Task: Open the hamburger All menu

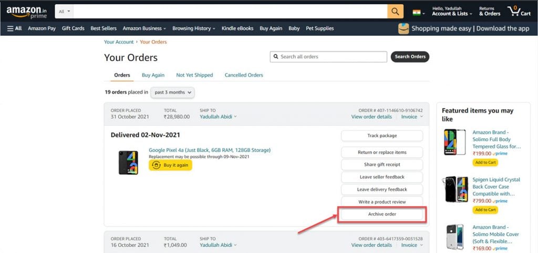Action: pos(14,28)
